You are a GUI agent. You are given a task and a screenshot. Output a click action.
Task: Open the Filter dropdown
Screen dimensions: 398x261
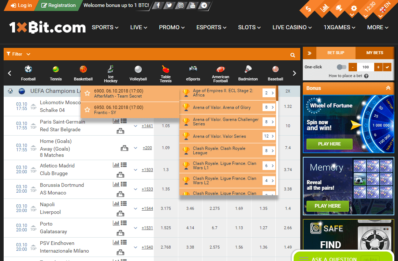[18, 54]
